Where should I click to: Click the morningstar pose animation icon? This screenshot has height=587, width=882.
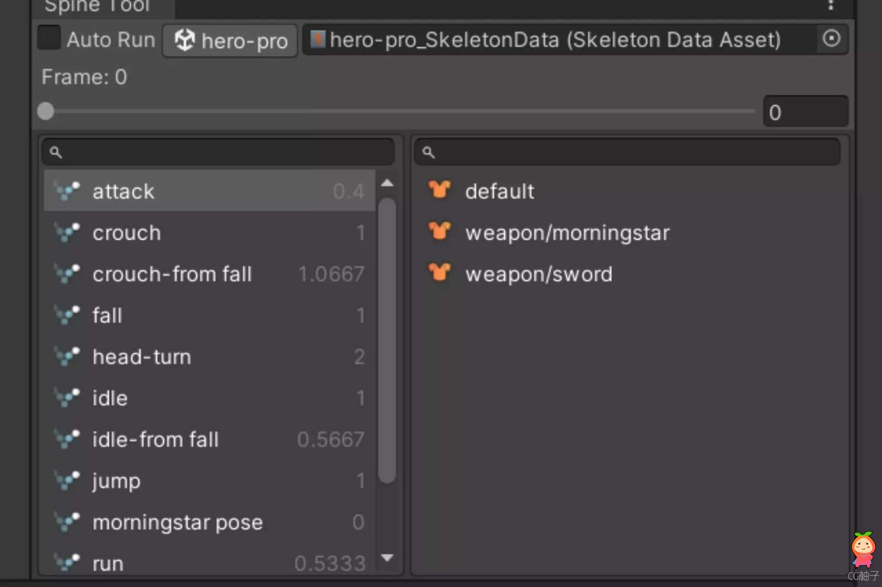[x=67, y=521]
